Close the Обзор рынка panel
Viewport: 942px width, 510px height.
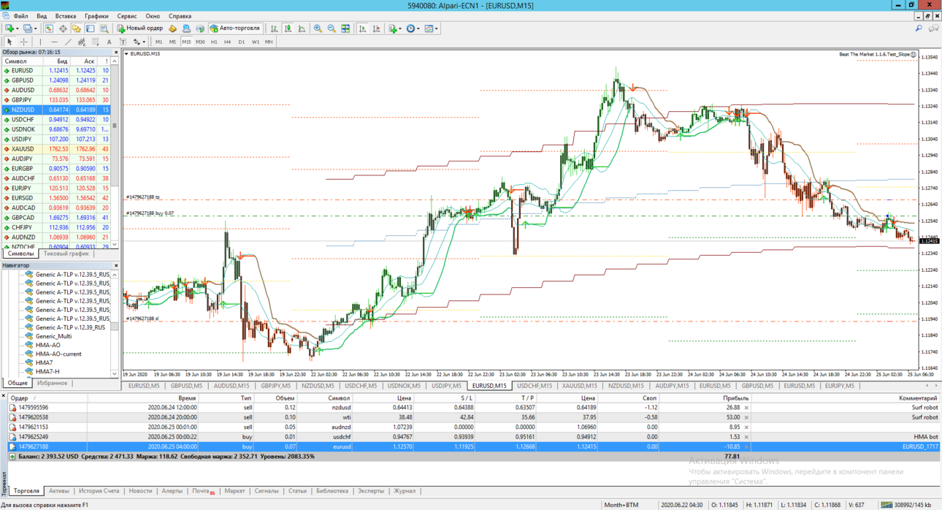tap(115, 53)
